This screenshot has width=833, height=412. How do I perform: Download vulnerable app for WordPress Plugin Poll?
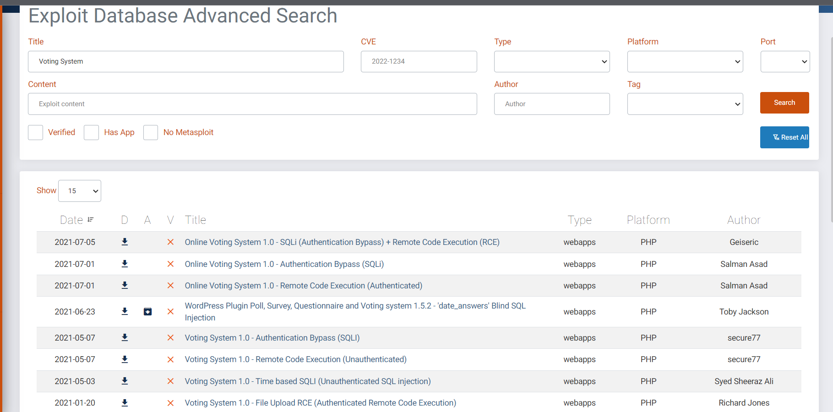pos(147,312)
